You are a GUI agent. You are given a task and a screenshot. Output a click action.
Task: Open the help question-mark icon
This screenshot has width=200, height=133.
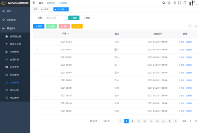pos(174,3)
